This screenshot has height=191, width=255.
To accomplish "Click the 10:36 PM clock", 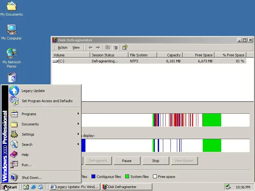I will pyautogui.click(x=243, y=187).
